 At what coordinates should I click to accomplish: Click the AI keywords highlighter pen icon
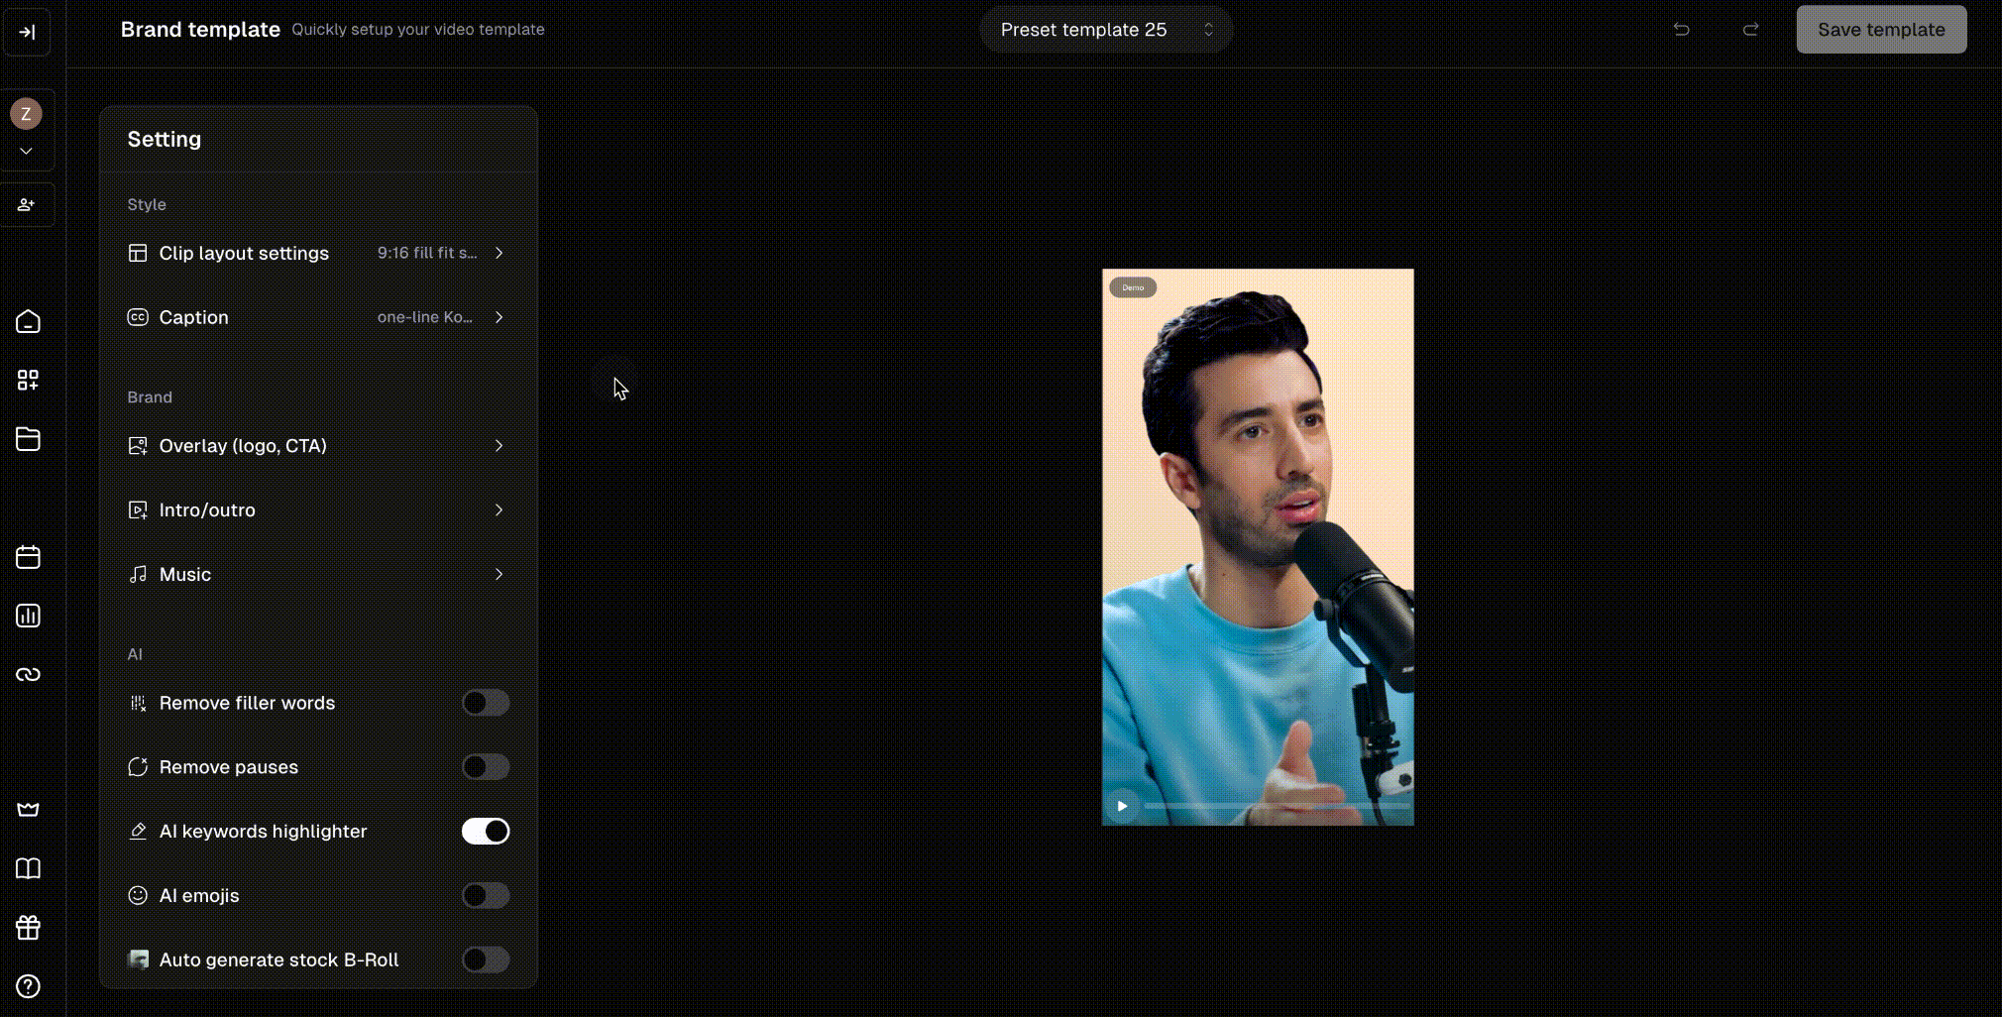point(138,832)
